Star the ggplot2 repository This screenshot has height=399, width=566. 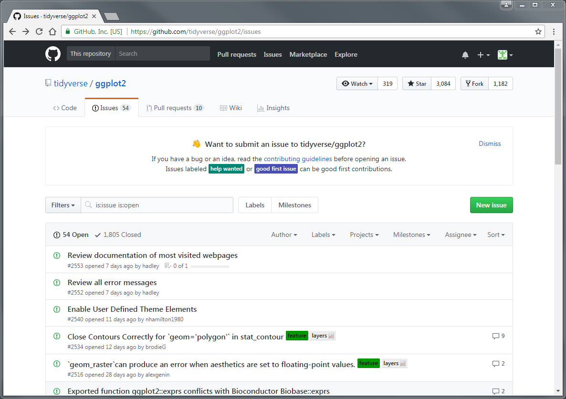(x=417, y=84)
